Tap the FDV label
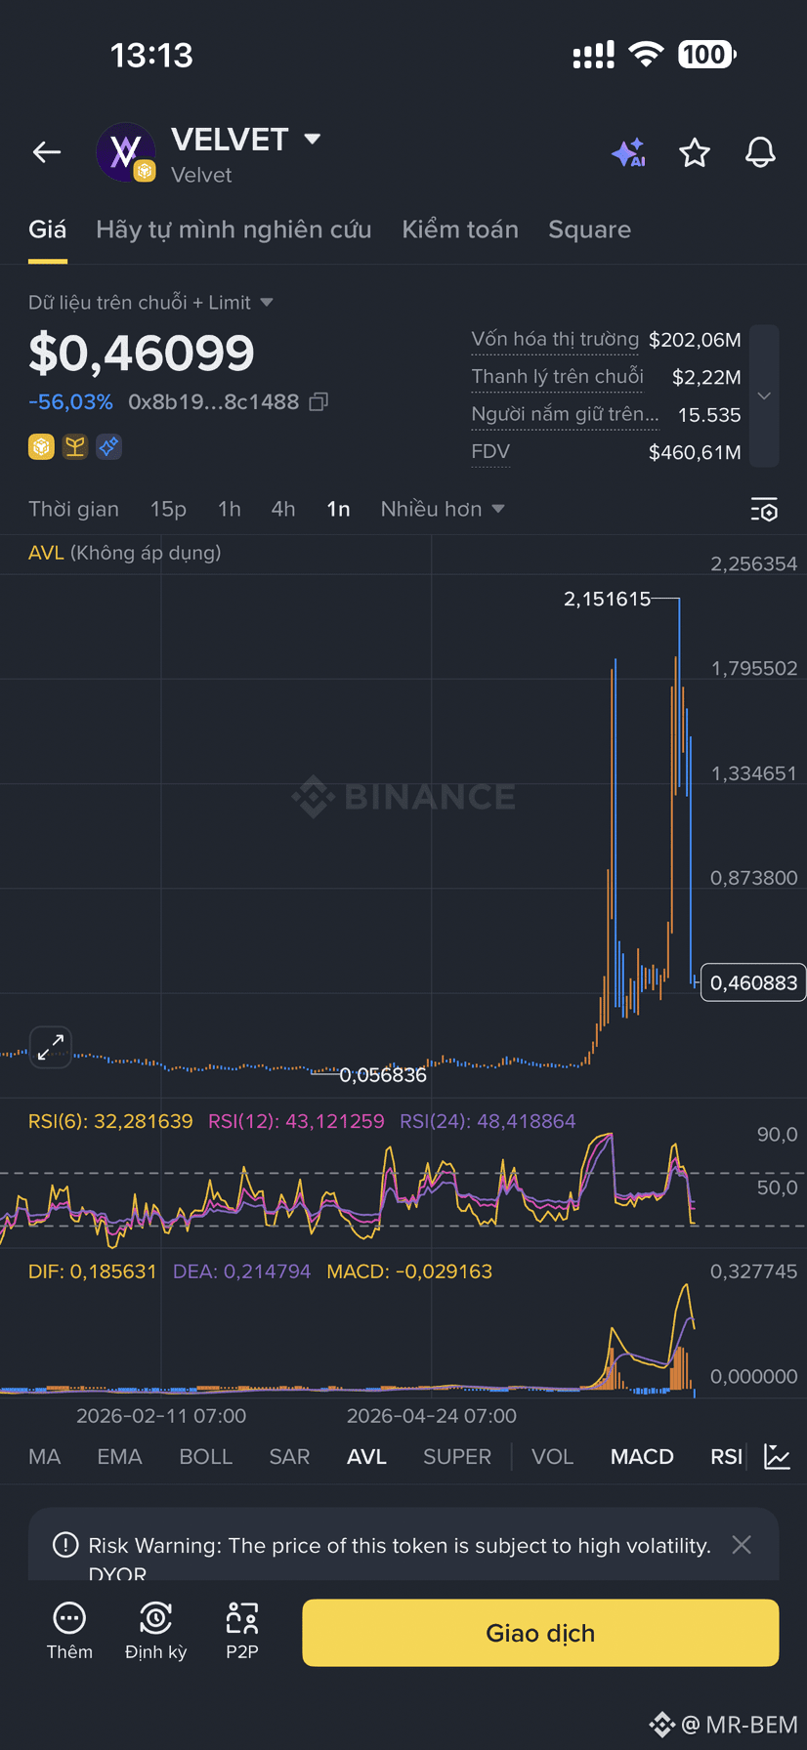This screenshot has width=807, height=1750. click(490, 451)
